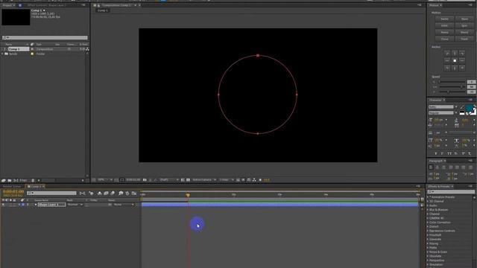The width and height of the screenshot is (477, 268).
Task: Select the Comp 1 timeline tab
Action: pos(36,186)
